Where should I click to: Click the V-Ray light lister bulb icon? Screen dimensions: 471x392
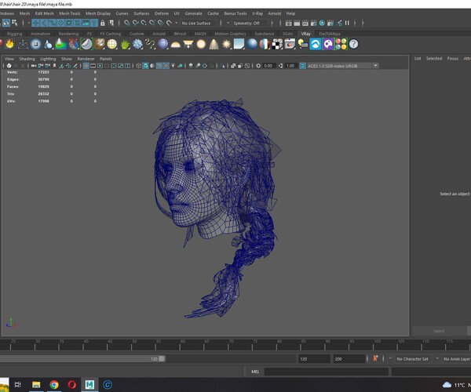303,44
